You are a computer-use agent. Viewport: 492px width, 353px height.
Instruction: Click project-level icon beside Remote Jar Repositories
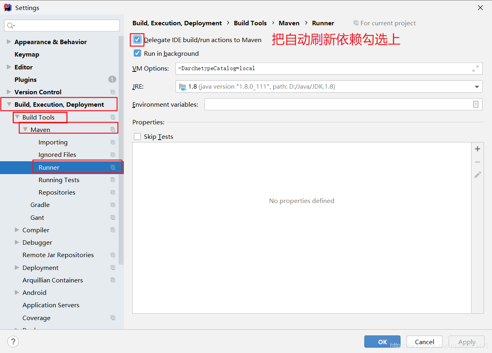coord(113,255)
